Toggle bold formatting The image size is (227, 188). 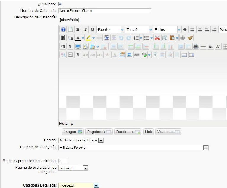tap(78, 29)
